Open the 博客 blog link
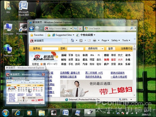This screenshot has width=156, height=117. [x=107, y=55]
